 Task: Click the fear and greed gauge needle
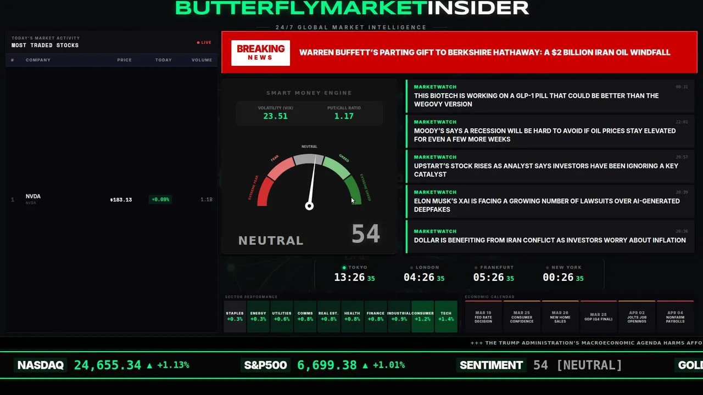(313, 183)
